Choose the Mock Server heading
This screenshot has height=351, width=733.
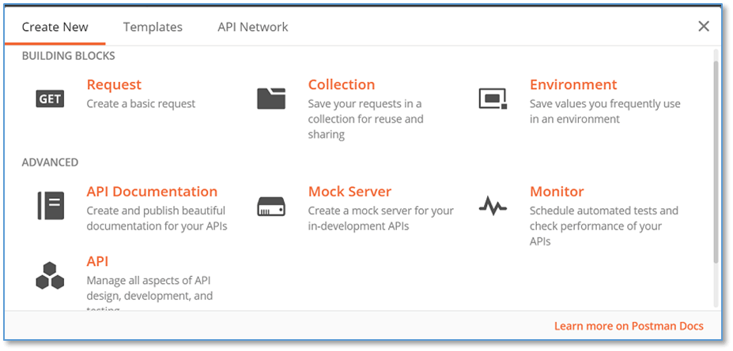(349, 192)
